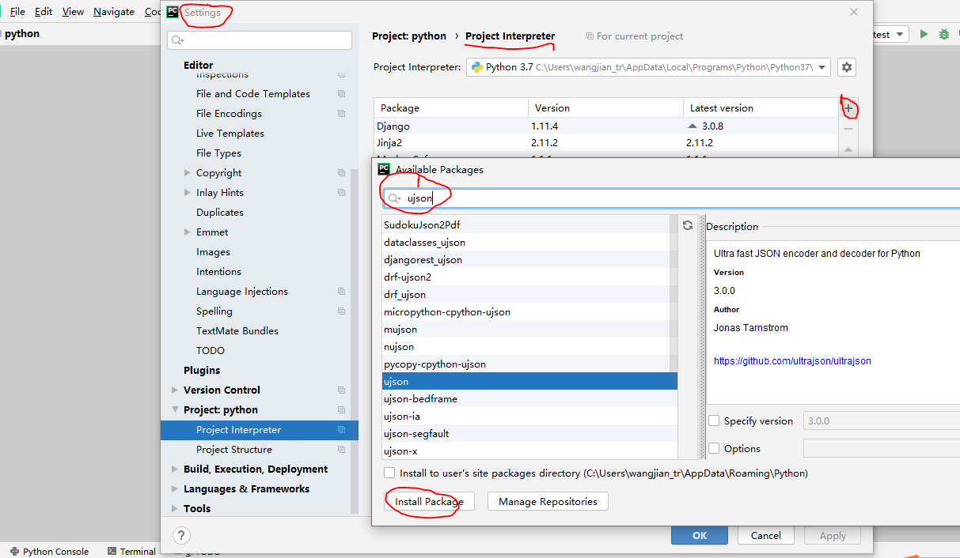Click Project: python breadcrumb

click(409, 36)
